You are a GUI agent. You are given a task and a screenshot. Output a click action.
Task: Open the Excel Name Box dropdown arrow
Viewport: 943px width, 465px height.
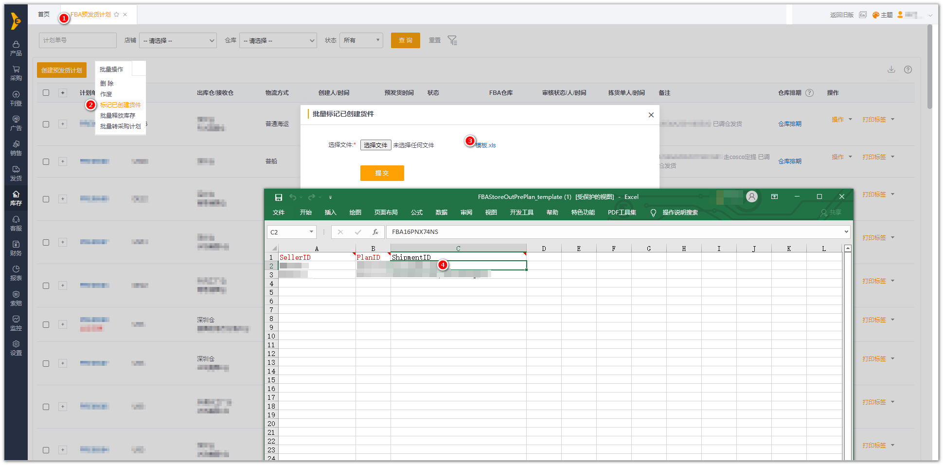(x=311, y=232)
